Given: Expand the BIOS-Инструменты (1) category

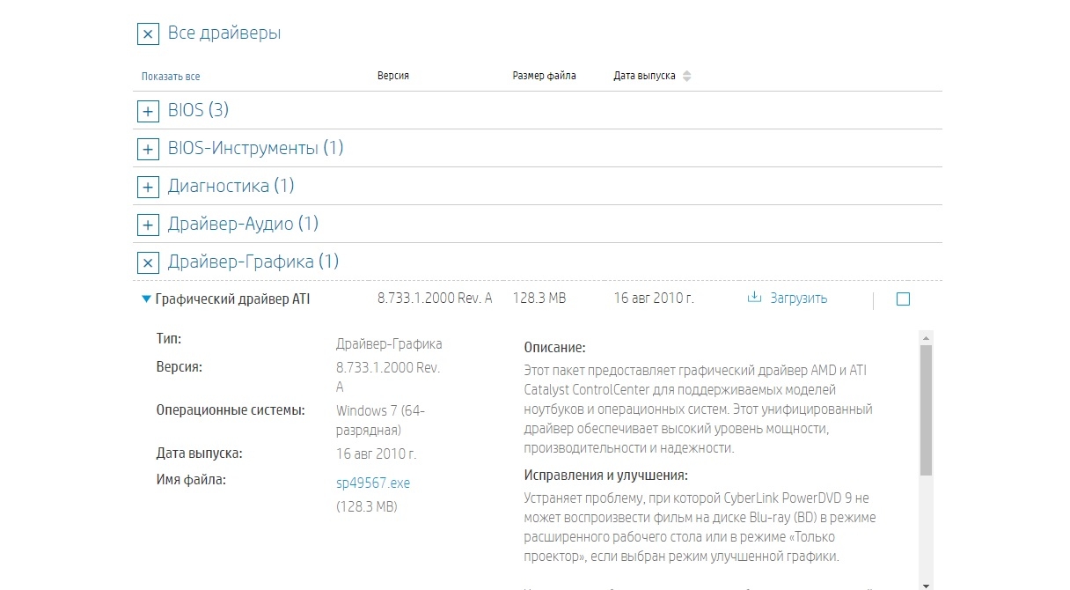Looking at the screenshot, I should tap(148, 149).
